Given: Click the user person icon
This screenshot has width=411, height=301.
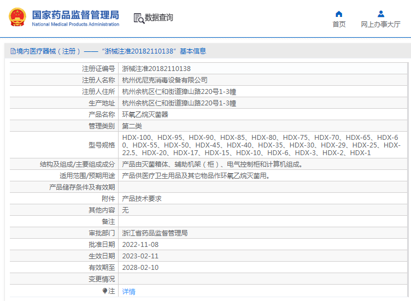Looking at the screenshot, I should click(x=380, y=14).
